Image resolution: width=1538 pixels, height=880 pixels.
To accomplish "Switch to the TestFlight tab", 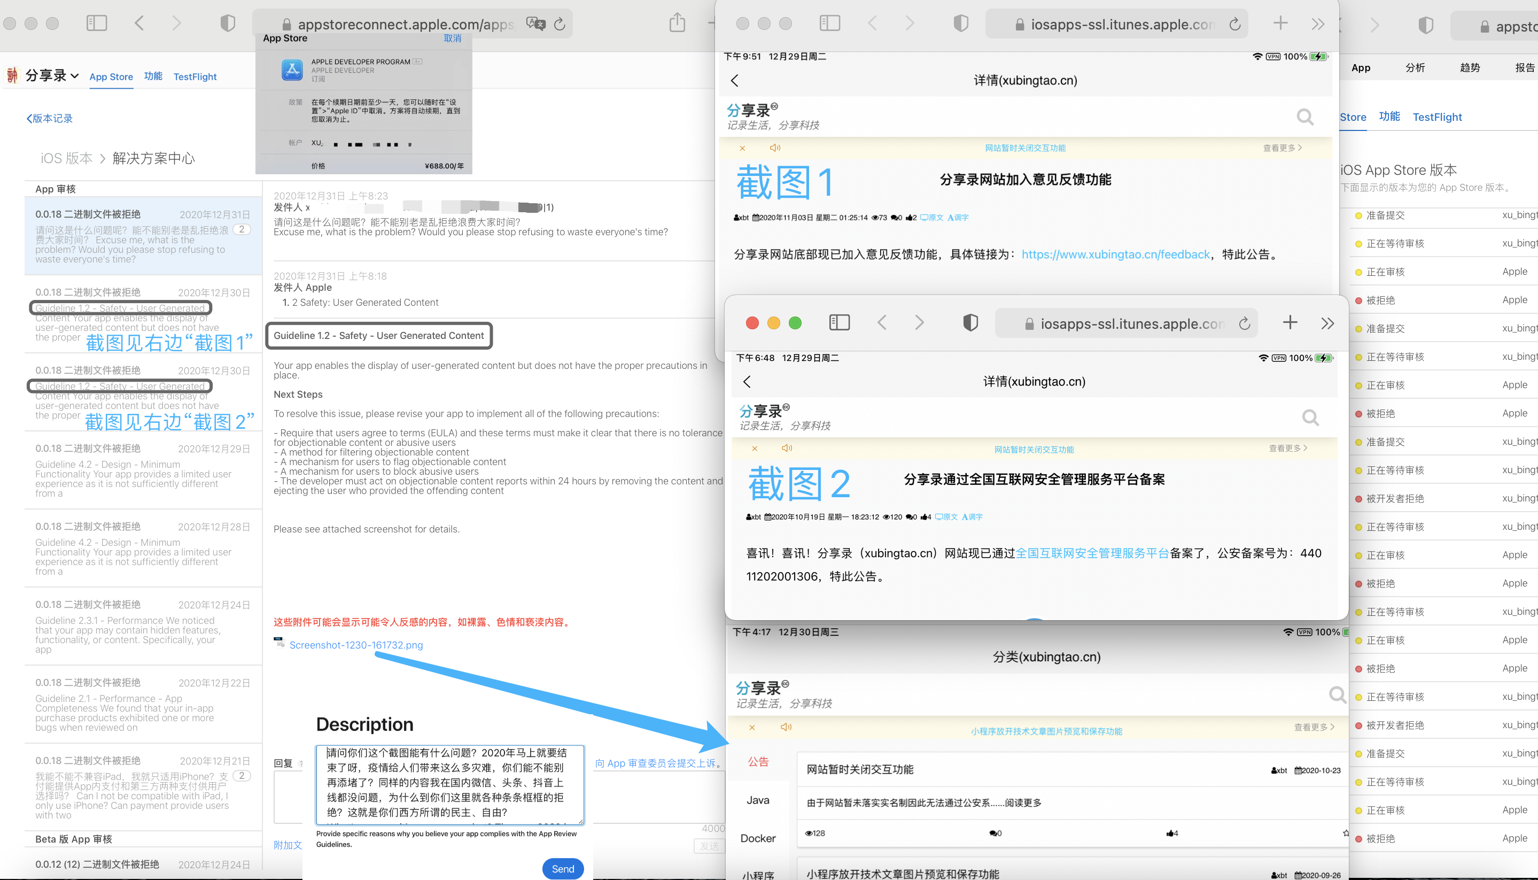I will coord(195,77).
